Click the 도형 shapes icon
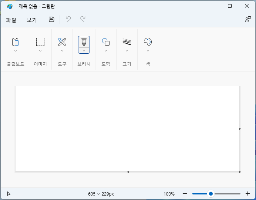This screenshot has height=200, width=256. coord(106,42)
